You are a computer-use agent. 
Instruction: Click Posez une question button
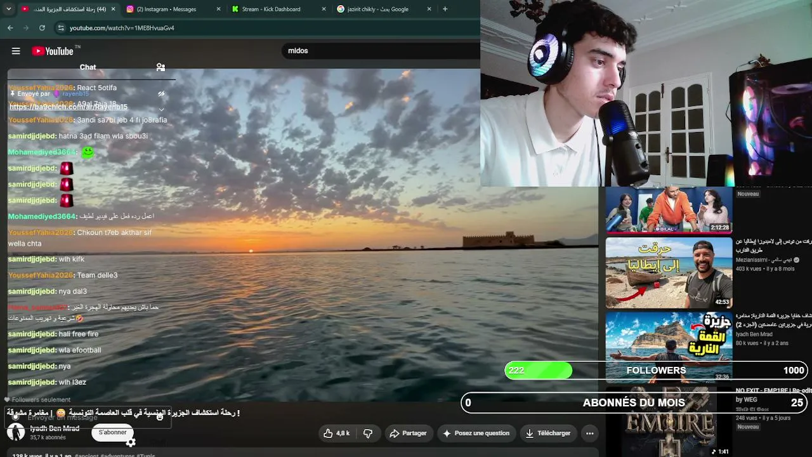476,434
